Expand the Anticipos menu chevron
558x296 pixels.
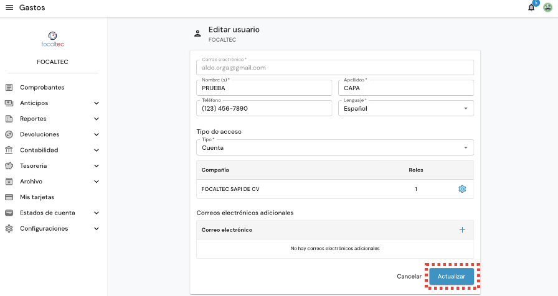97,103
